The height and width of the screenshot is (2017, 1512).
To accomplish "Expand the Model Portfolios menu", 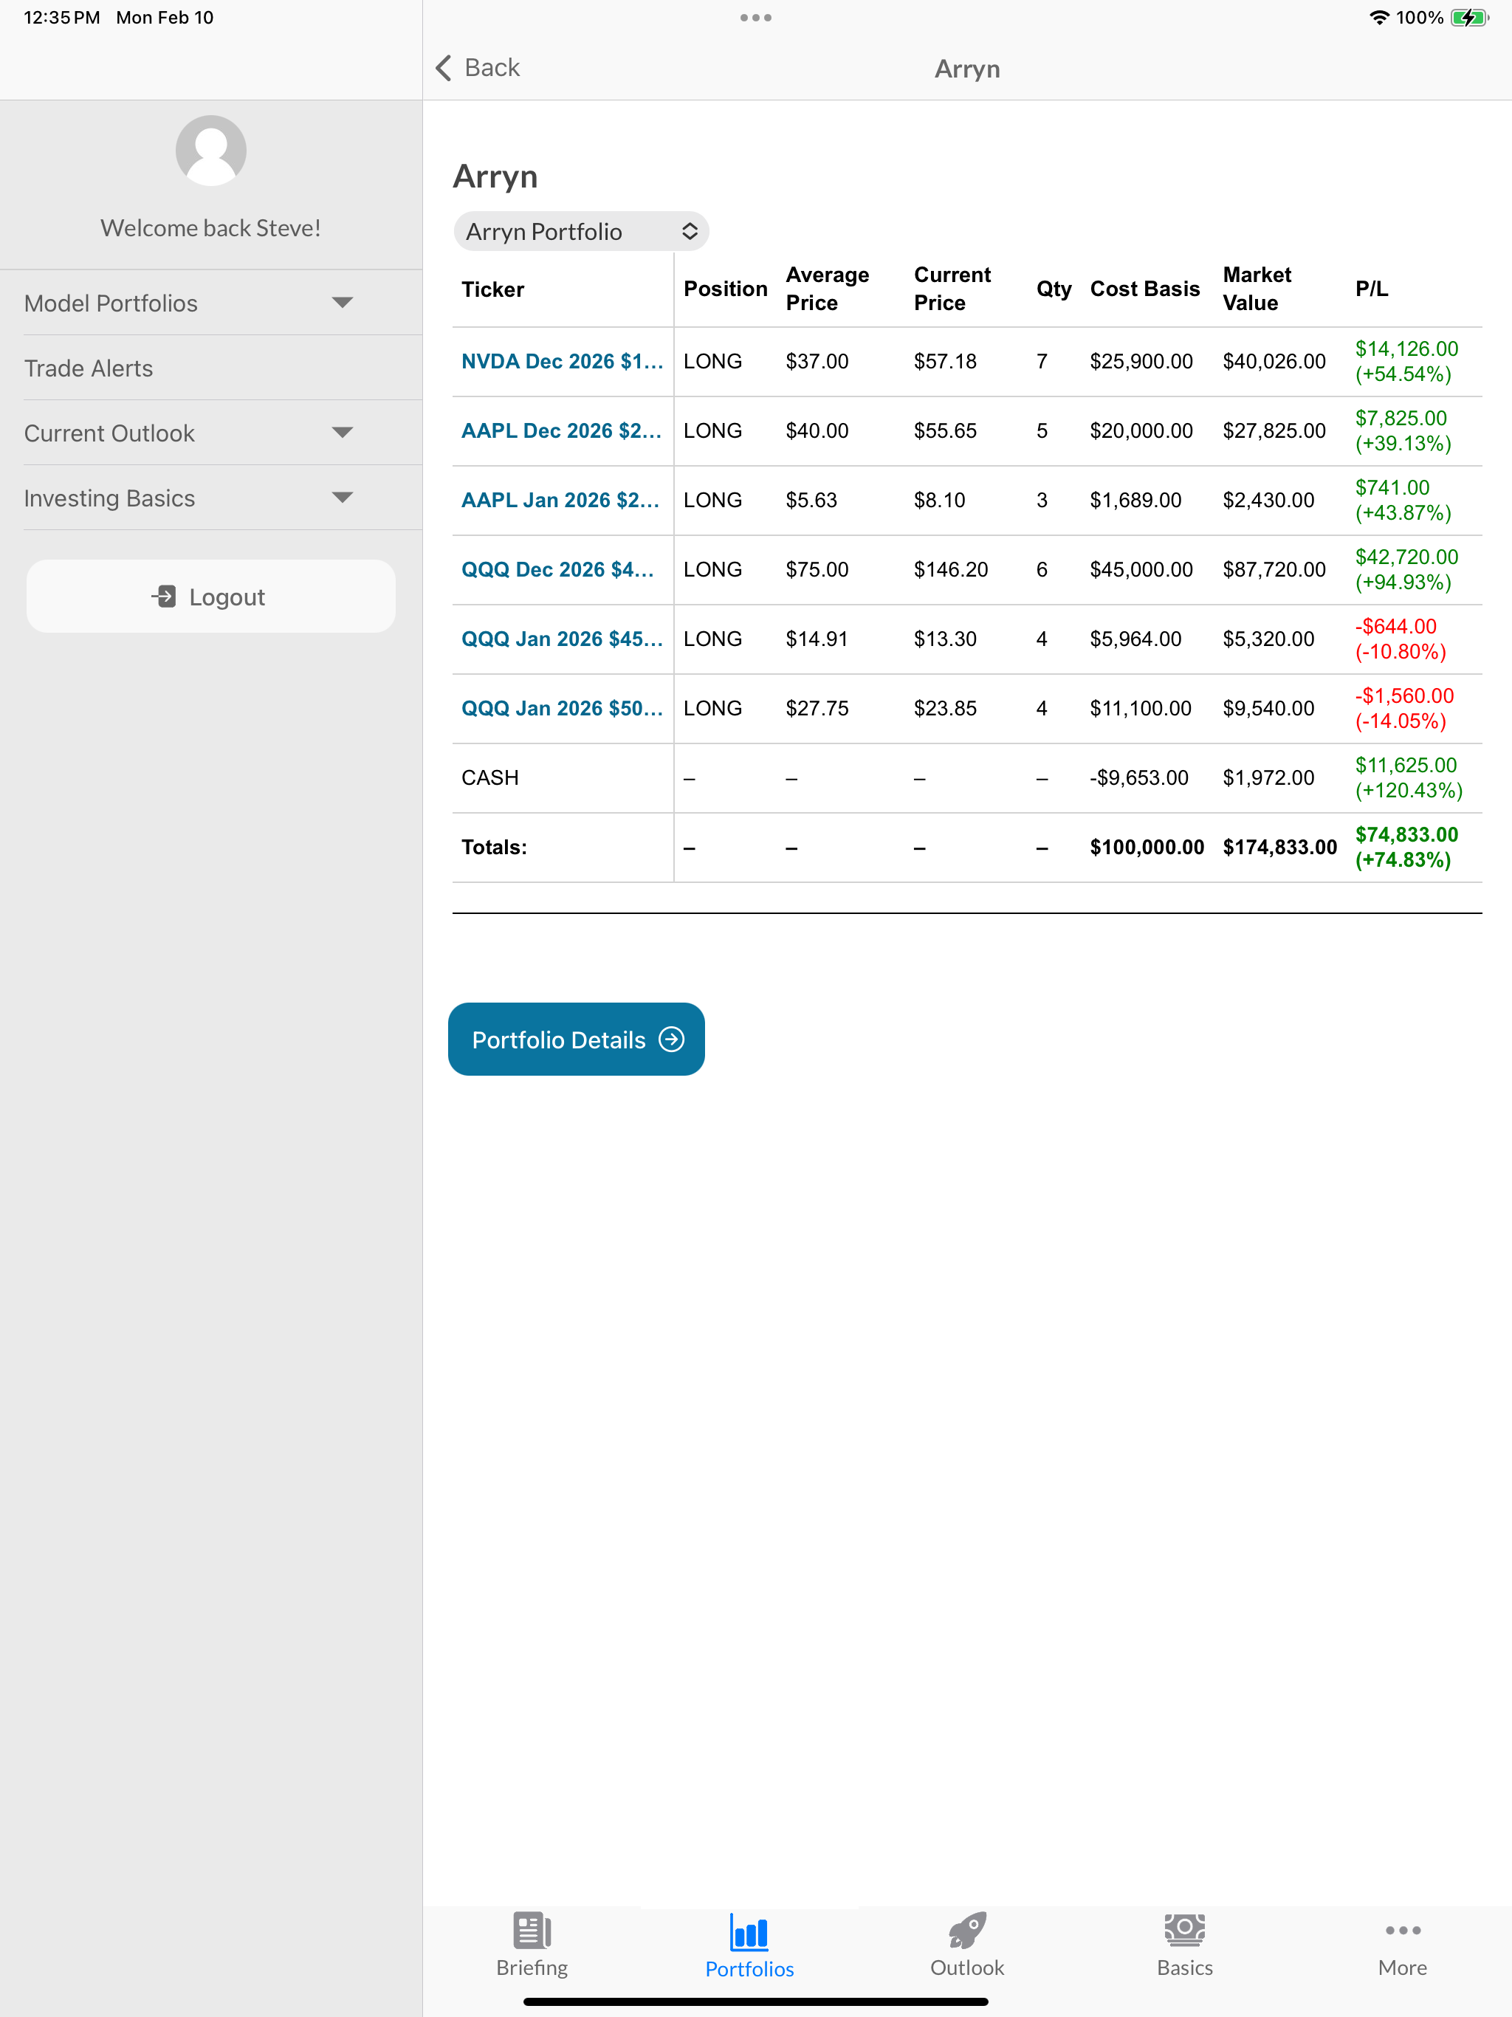I will point(210,303).
